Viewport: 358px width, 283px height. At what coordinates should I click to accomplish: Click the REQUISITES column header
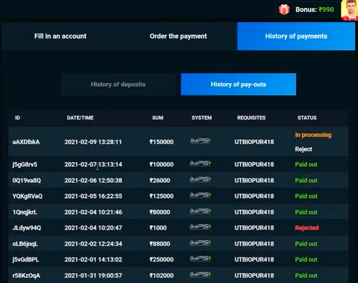coord(251,118)
